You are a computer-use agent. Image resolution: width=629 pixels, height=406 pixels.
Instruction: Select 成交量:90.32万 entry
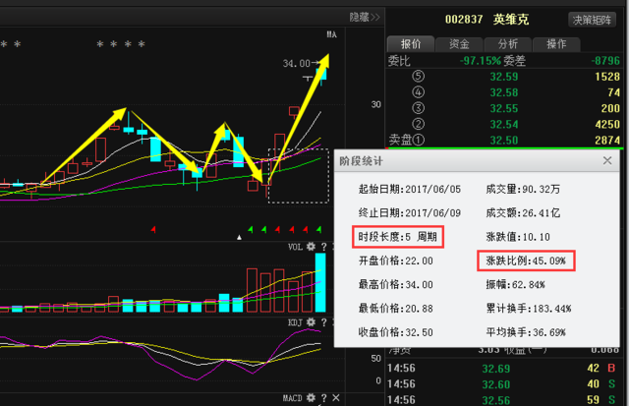point(523,189)
